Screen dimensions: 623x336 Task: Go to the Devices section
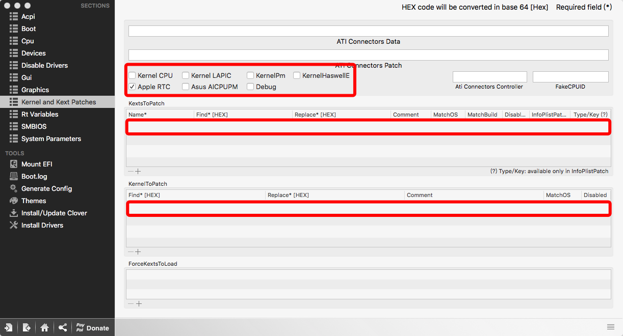34,53
